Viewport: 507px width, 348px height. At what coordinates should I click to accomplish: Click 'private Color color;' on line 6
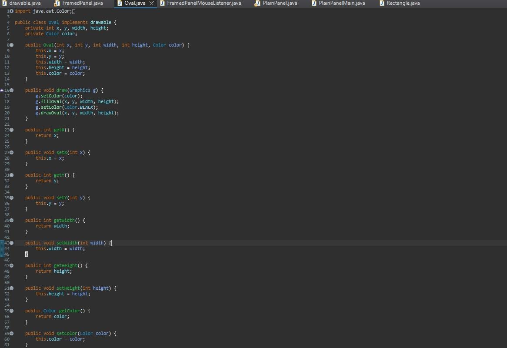(x=51, y=33)
